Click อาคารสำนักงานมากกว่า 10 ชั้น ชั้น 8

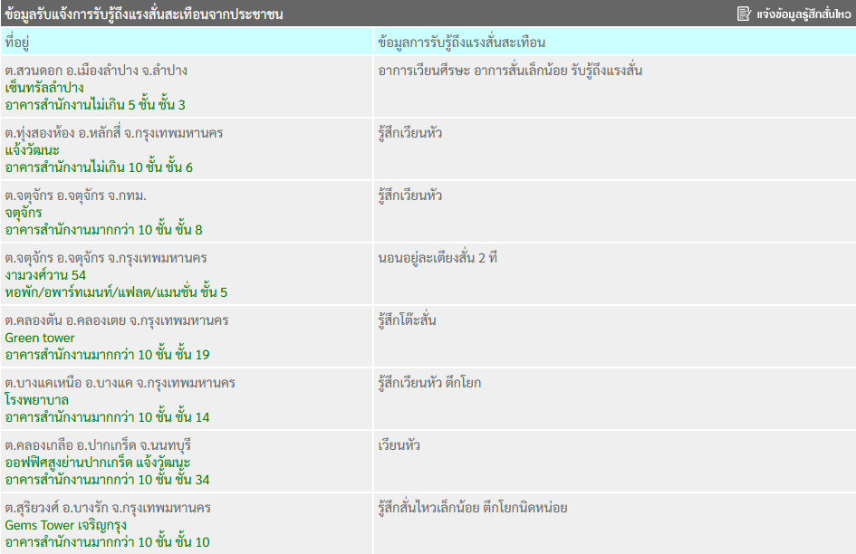coord(104,230)
